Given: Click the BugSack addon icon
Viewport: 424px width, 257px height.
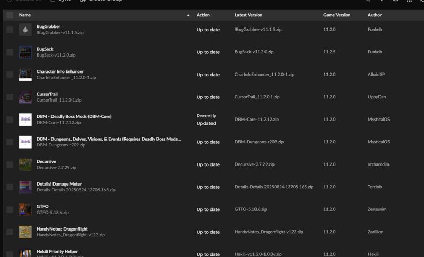Looking at the screenshot, I should tap(25, 52).
